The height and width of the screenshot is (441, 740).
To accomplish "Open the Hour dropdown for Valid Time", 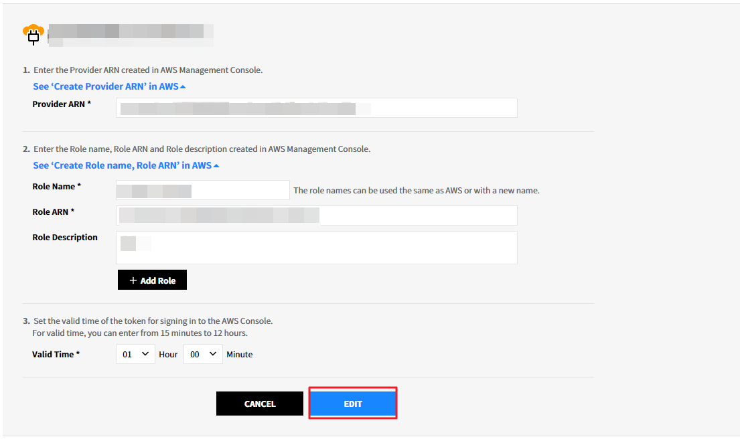I will (135, 354).
